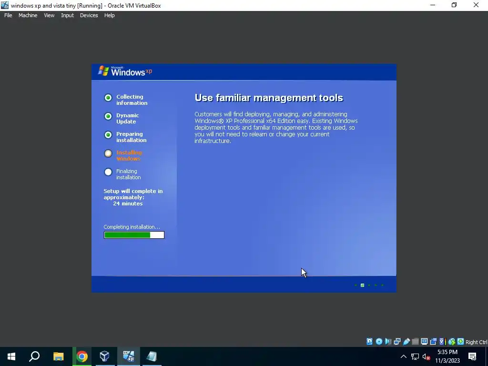The width and height of the screenshot is (488, 366).
Task: Click the 'Completing installation...' status text
Action: coord(132,227)
